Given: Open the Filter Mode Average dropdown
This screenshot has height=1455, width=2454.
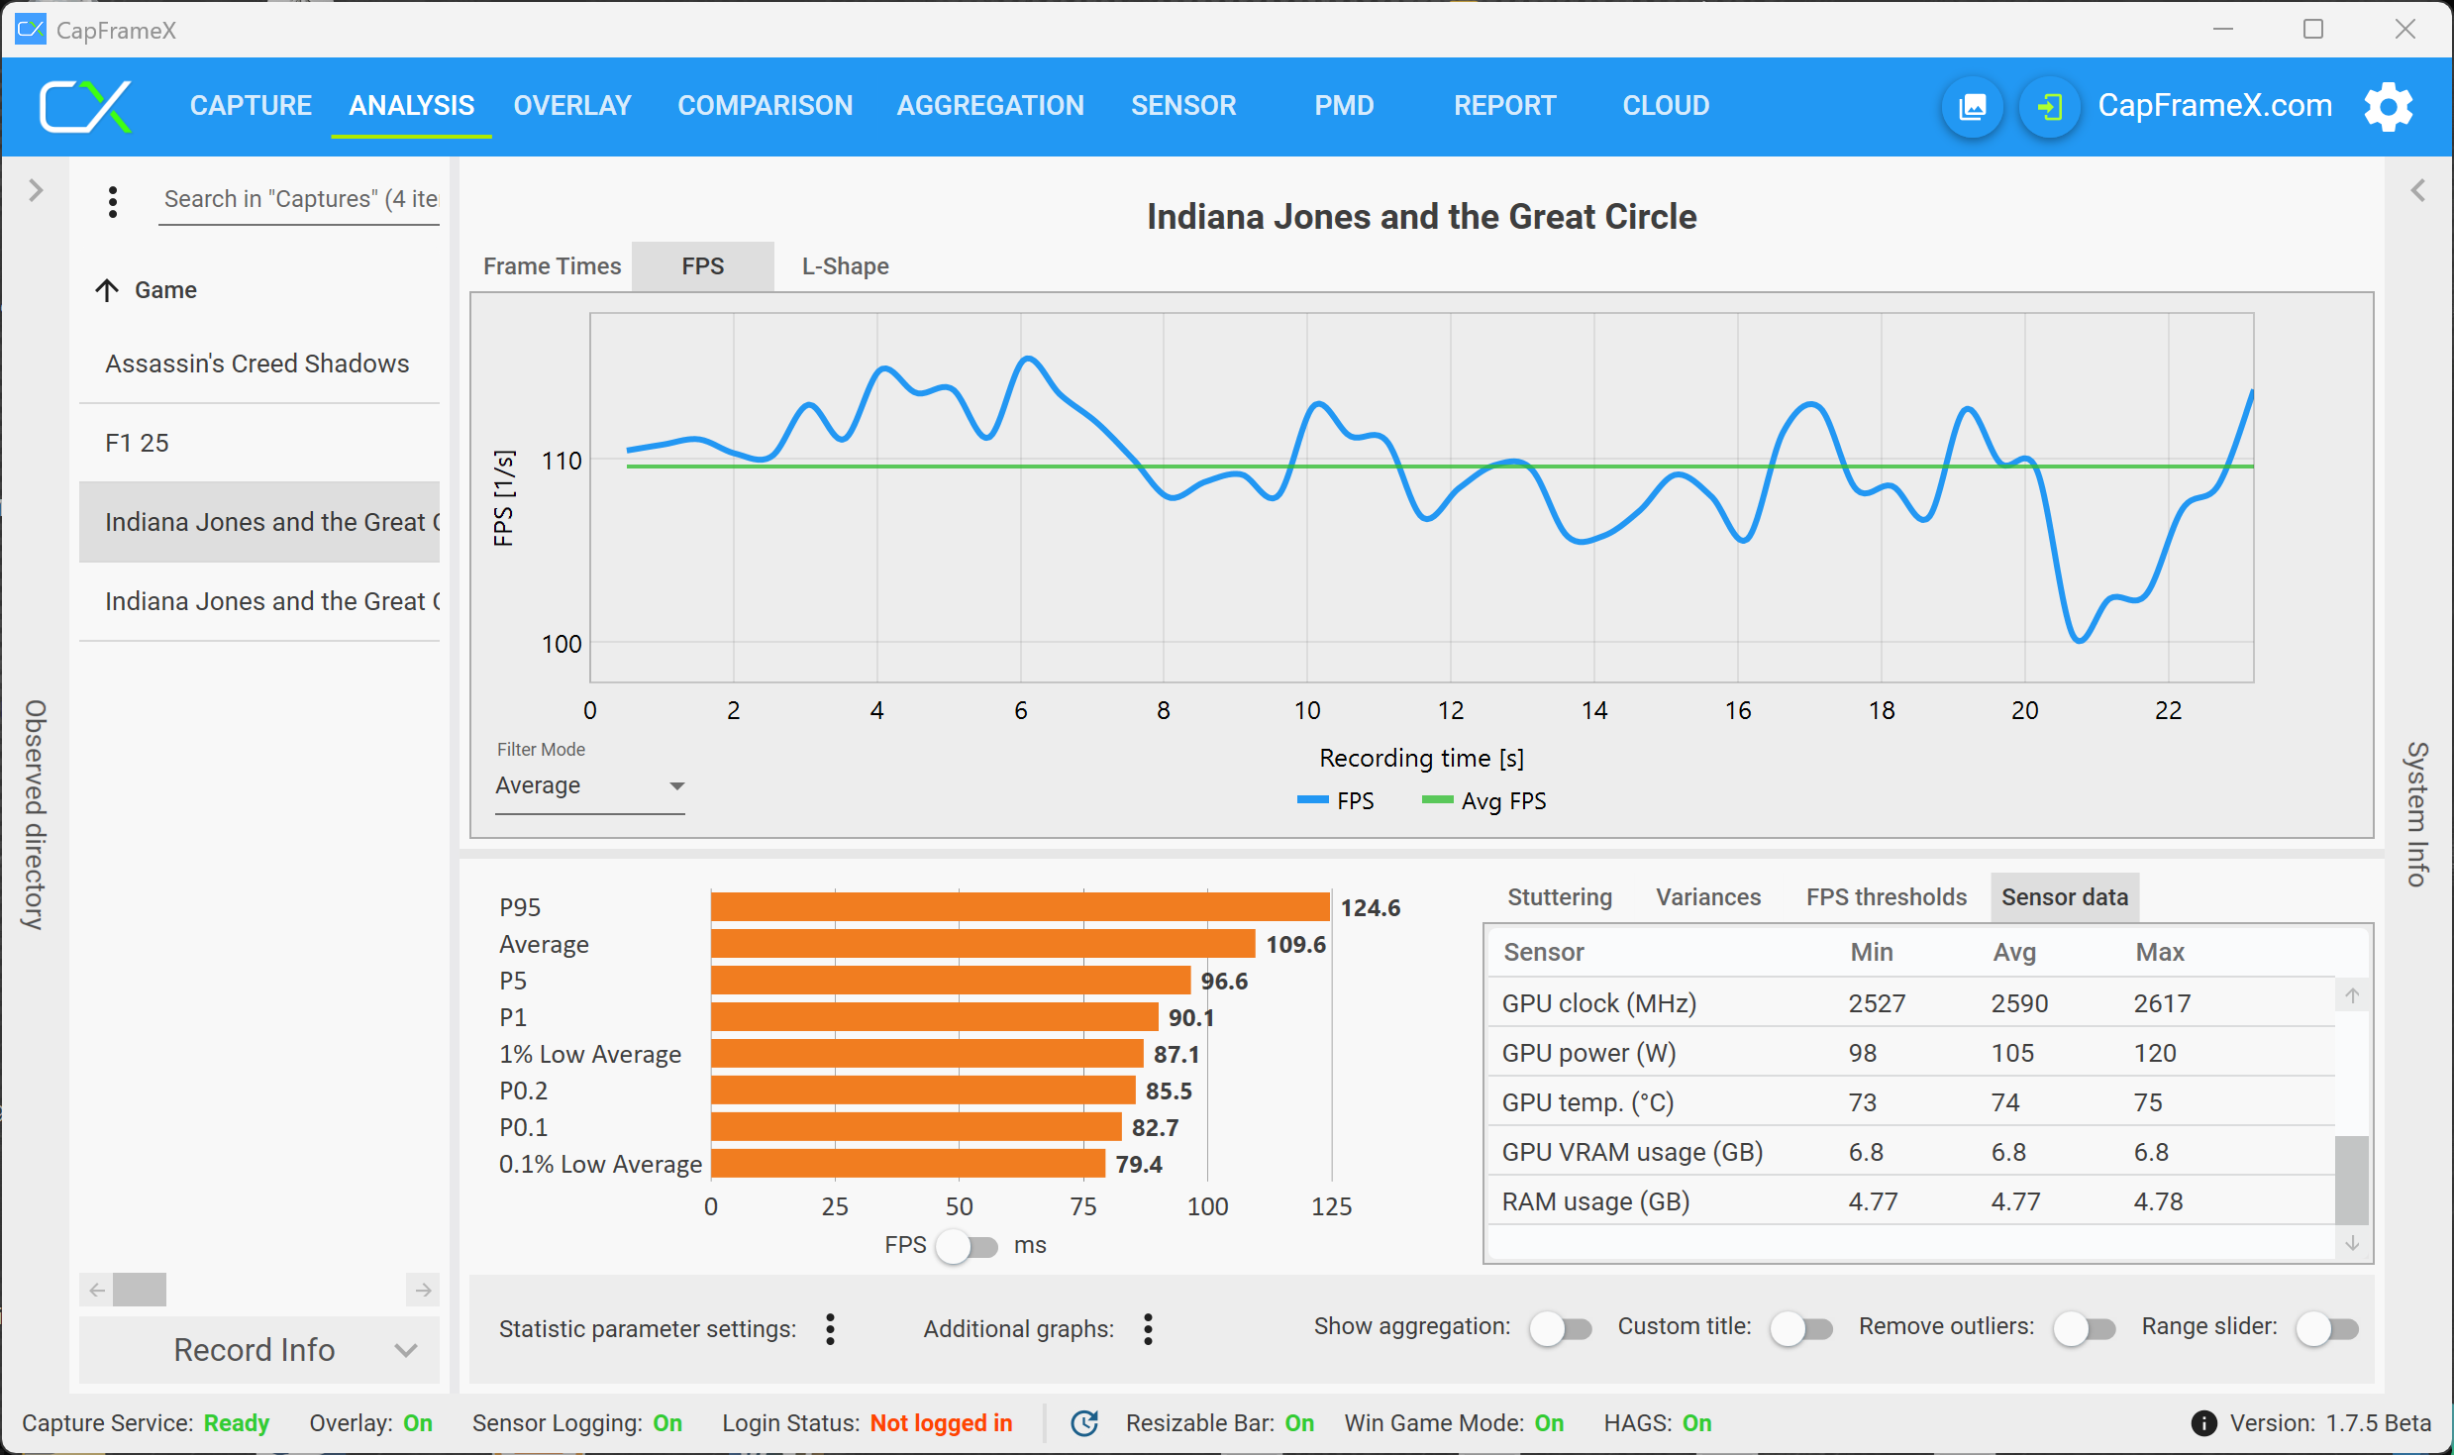Looking at the screenshot, I should pyautogui.click(x=590, y=785).
